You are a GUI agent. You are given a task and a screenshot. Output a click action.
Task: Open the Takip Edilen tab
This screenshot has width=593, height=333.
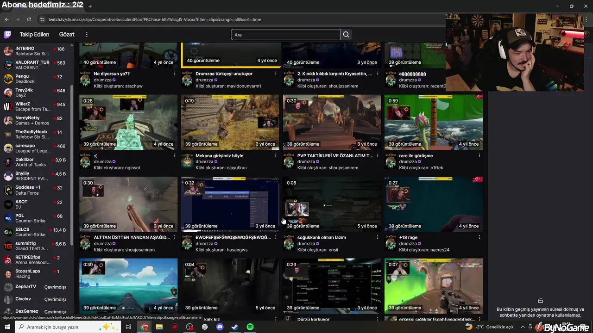click(34, 35)
